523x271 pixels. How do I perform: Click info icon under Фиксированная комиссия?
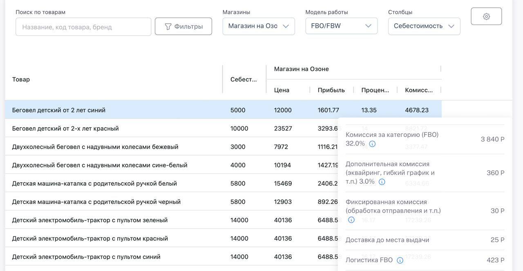click(x=351, y=220)
